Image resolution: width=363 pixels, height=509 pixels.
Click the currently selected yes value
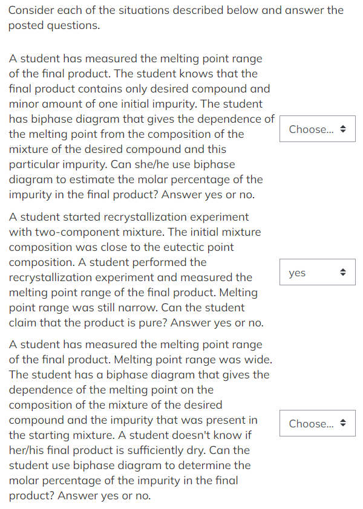(x=296, y=272)
